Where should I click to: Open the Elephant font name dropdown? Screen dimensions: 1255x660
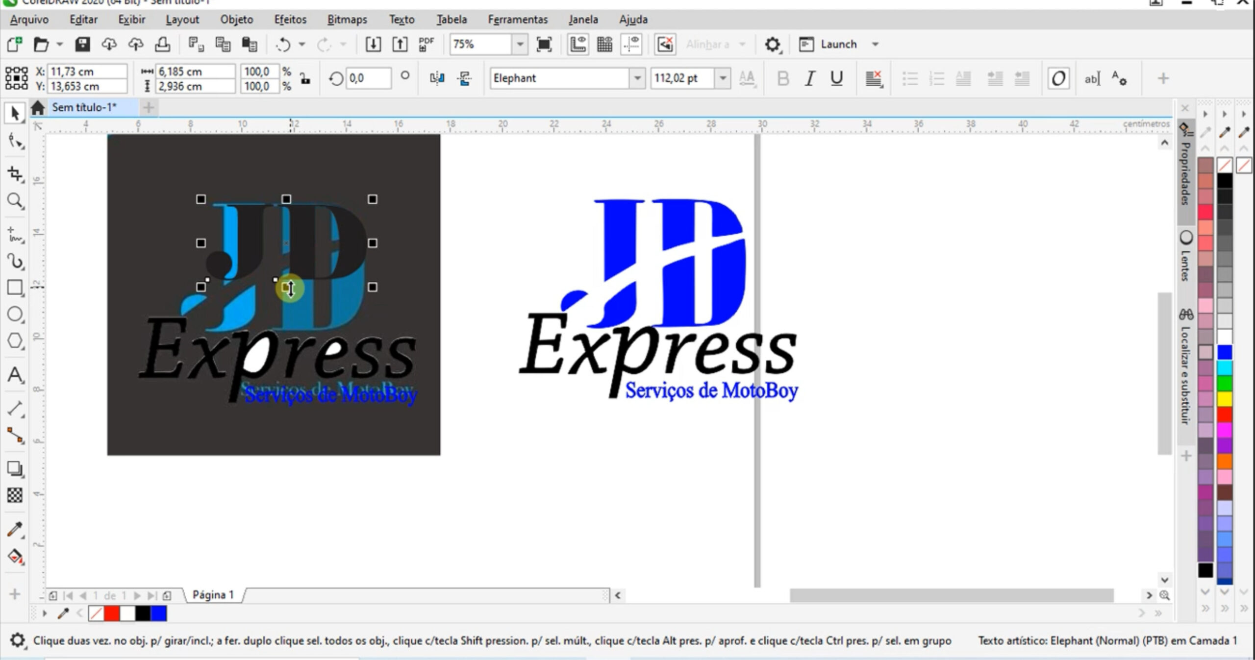pyautogui.click(x=637, y=78)
